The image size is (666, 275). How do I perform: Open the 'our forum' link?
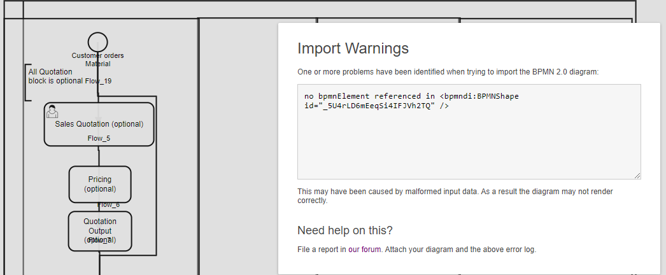point(364,250)
